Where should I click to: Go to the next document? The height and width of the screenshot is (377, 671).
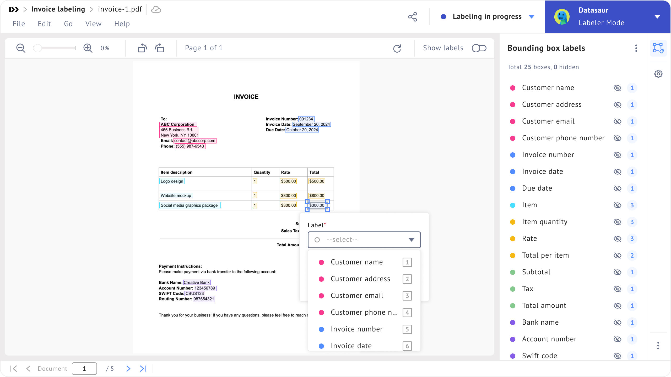pyautogui.click(x=128, y=369)
